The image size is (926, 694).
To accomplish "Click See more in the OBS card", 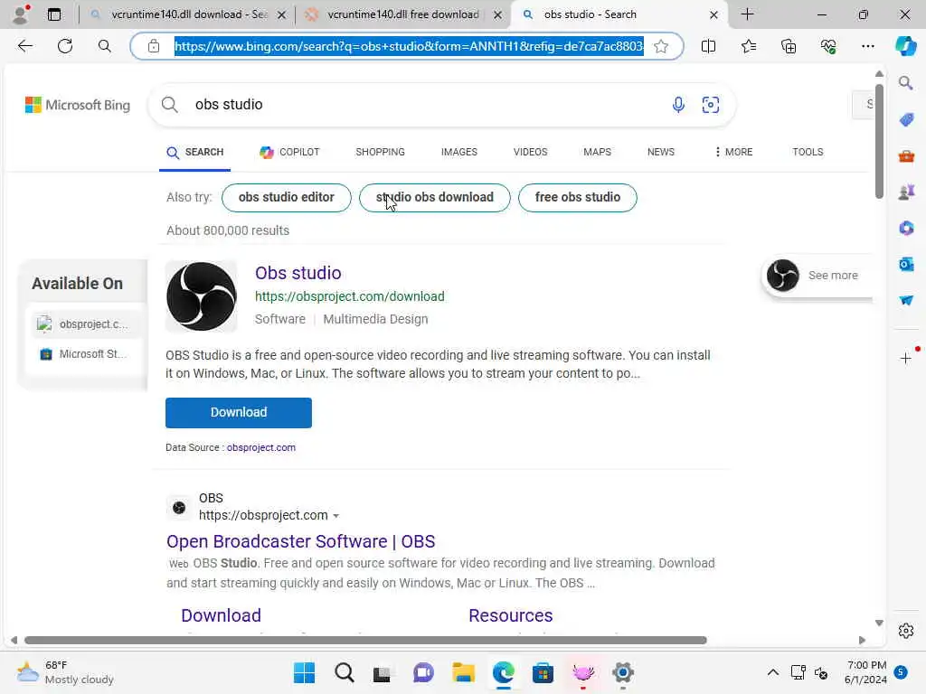I will tap(833, 275).
